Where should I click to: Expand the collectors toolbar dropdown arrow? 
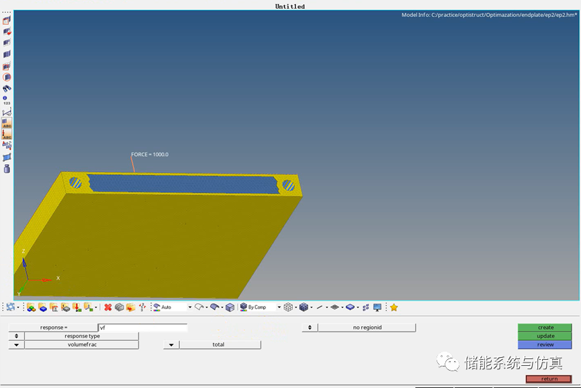(x=96, y=307)
